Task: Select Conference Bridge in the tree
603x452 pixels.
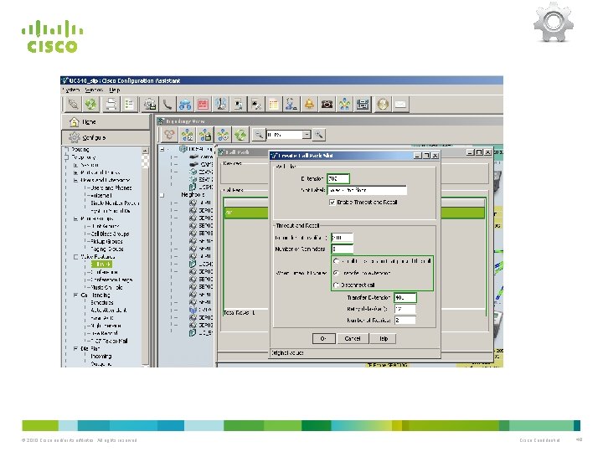Action: pyautogui.click(x=111, y=280)
